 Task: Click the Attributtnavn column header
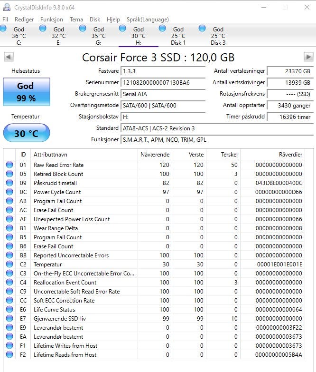coord(84,155)
